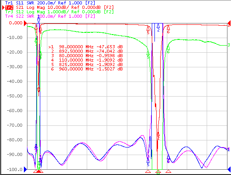Click marker 1 readout row at 98 MHz
The height and width of the screenshot is (175, 231).
(86, 47)
